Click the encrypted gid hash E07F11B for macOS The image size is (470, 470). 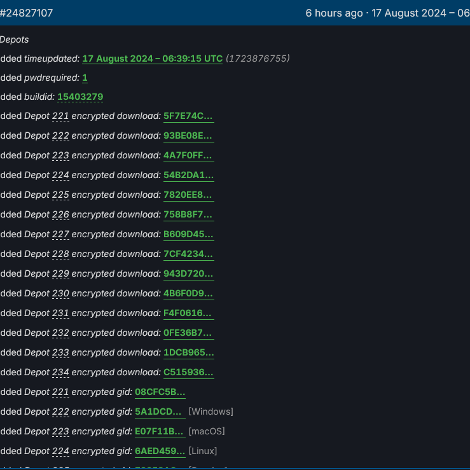click(160, 432)
